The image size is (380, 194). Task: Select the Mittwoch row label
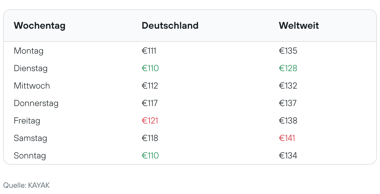click(32, 86)
